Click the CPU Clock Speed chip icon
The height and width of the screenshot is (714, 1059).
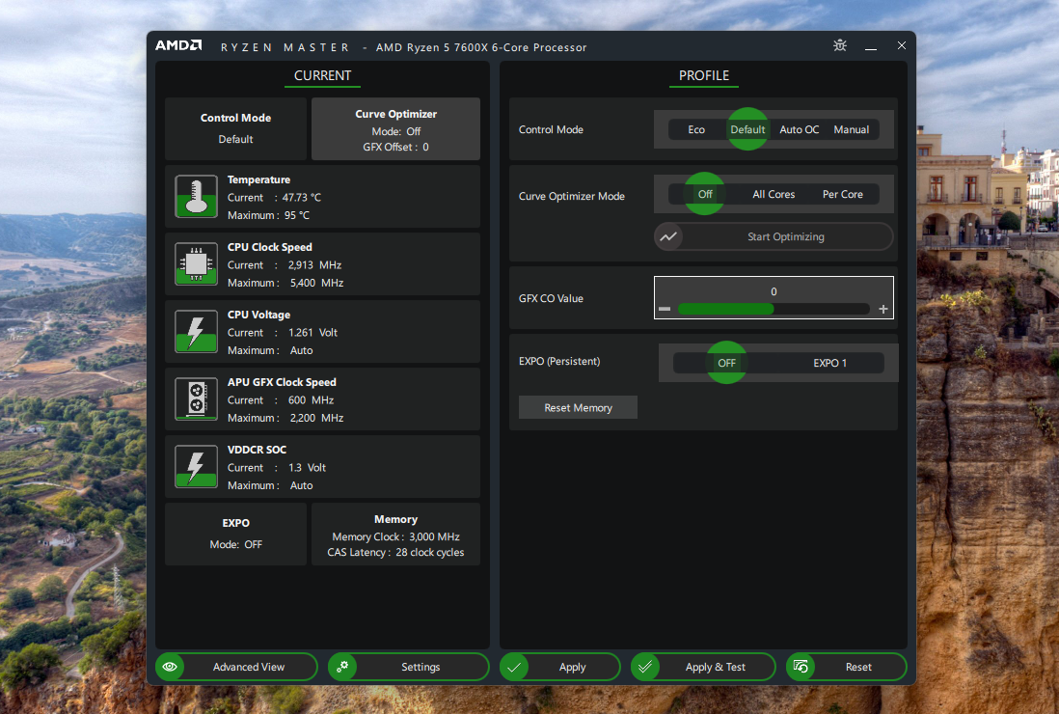pyautogui.click(x=196, y=264)
